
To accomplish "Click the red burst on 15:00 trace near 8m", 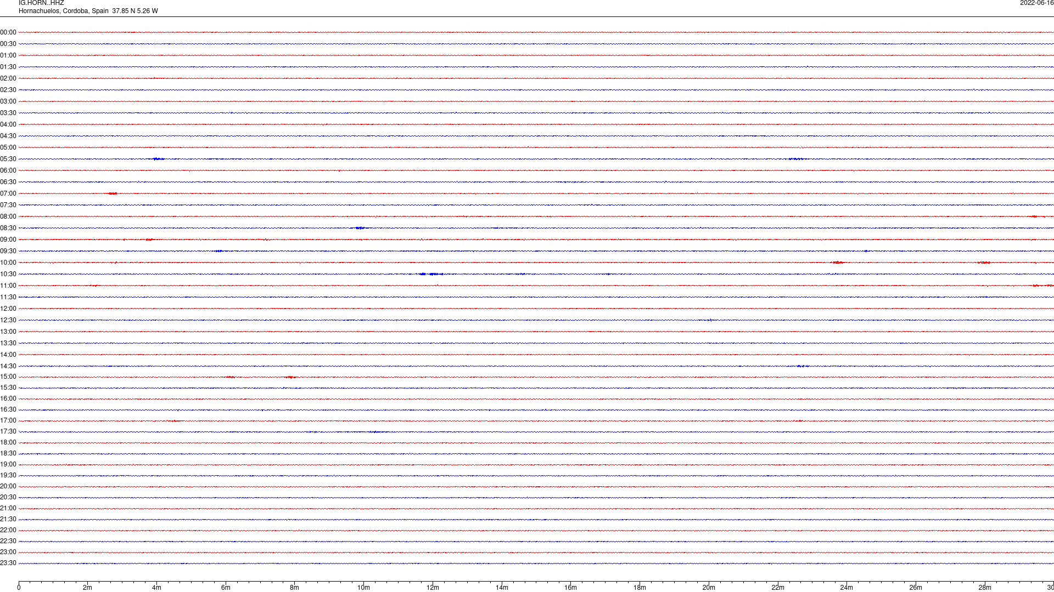I will click(290, 377).
